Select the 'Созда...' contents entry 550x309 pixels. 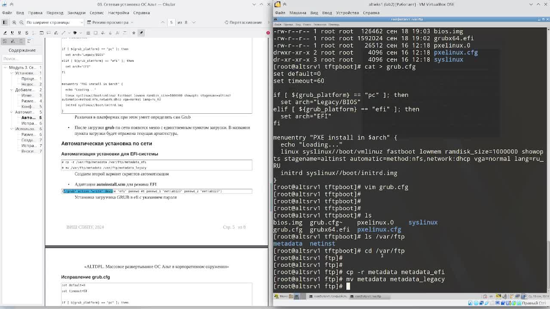29,140
